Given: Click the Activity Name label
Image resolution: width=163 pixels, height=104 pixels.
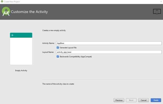Looking at the screenshot, I should (x=48, y=43).
